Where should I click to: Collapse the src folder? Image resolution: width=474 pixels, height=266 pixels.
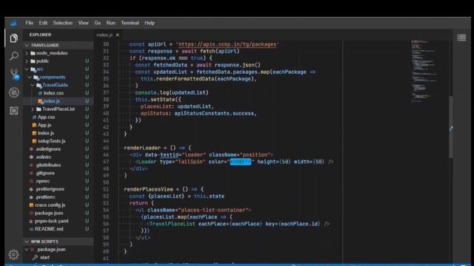(x=59, y=69)
